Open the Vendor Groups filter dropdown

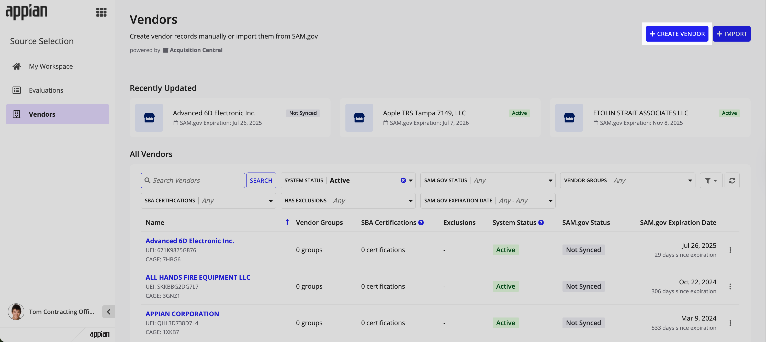pyautogui.click(x=627, y=180)
